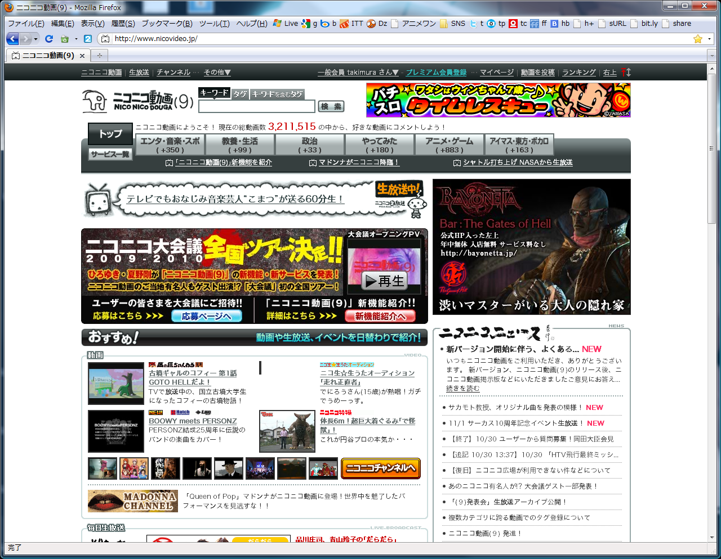The width and height of the screenshot is (721, 559).
Task: Click the 新機能紹介へ button
Action: tap(380, 317)
